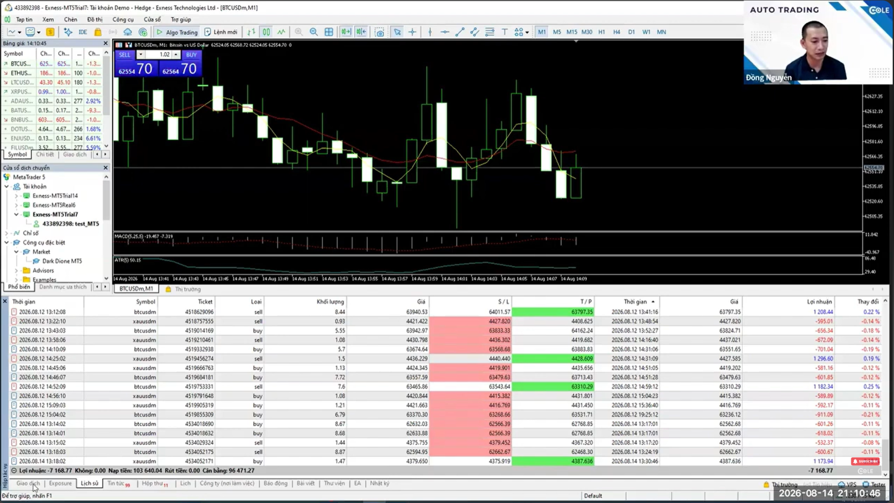The image size is (894, 503).
Task: Expand the Chỉ số tree node
Action: point(7,233)
